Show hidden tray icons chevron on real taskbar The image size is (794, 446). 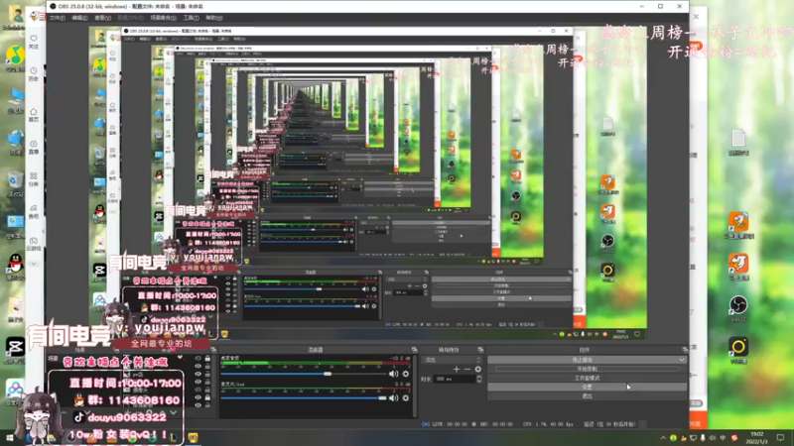pos(663,438)
